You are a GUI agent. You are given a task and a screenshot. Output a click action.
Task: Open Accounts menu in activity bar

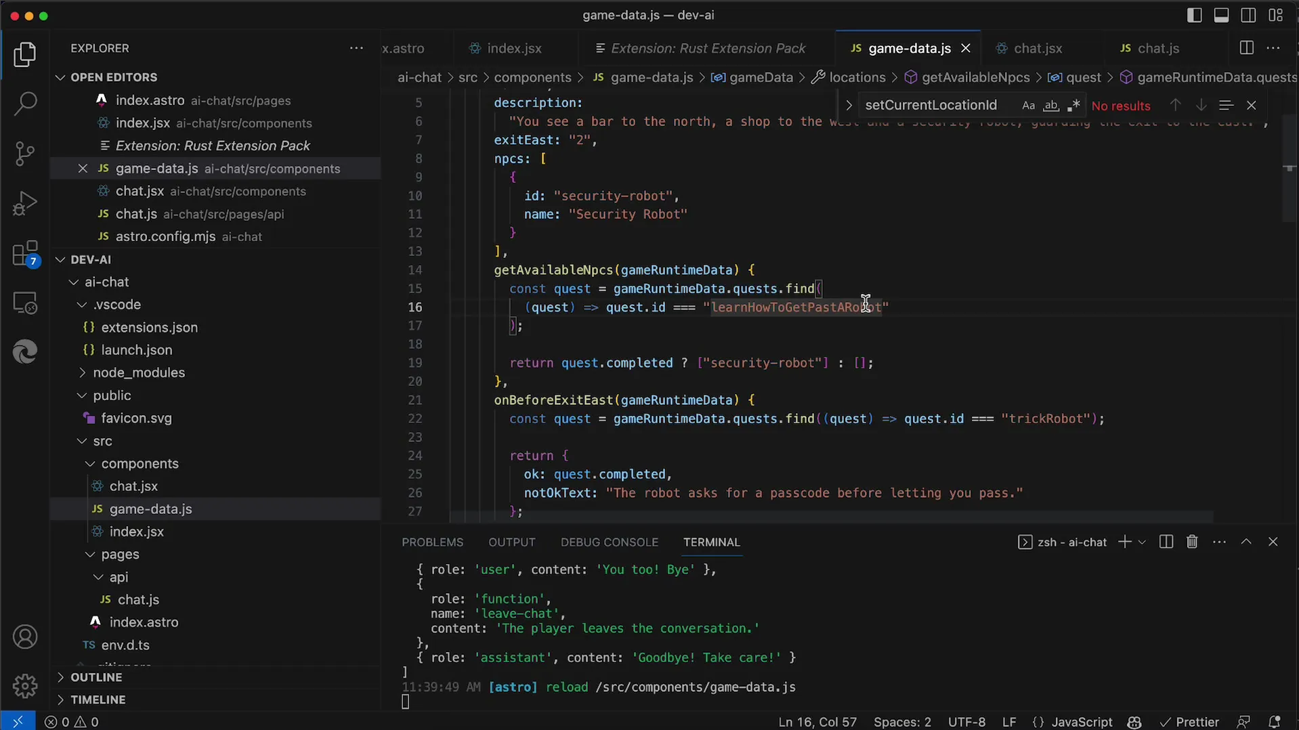(25, 637)
